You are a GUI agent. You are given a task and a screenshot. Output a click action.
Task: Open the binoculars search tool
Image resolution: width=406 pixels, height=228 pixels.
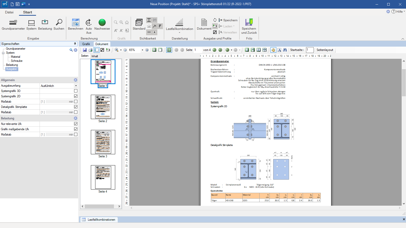click(x=285, y=50)
